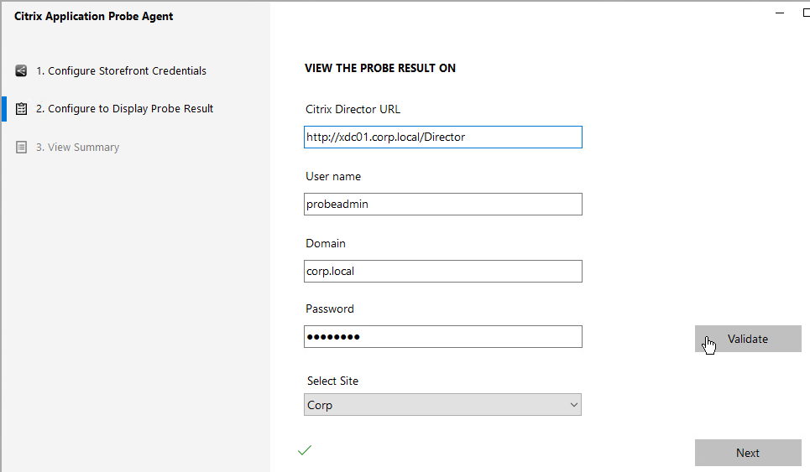Open the Select Site dropdown showing Corp
The width and height of the screenshot is (810, 472).
pos(442,405)
